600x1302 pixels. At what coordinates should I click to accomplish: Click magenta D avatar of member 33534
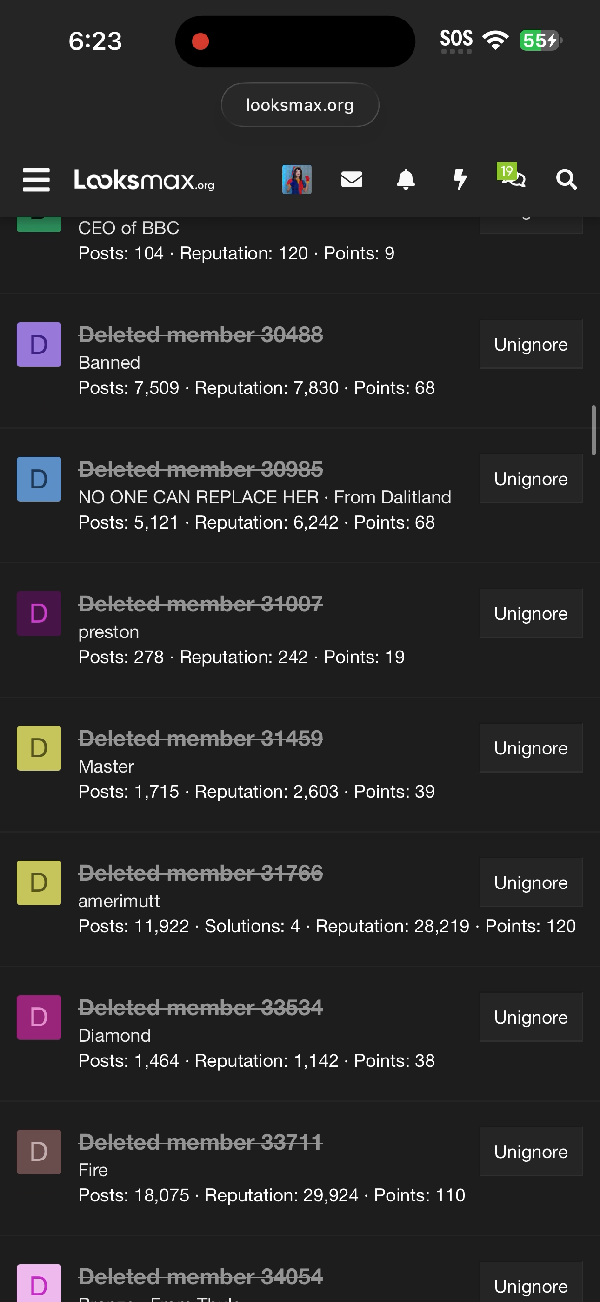click(39, 1017)
